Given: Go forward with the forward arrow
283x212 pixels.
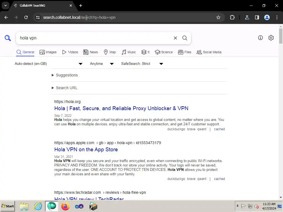Looking at the screenshot, I should point(16,17).
